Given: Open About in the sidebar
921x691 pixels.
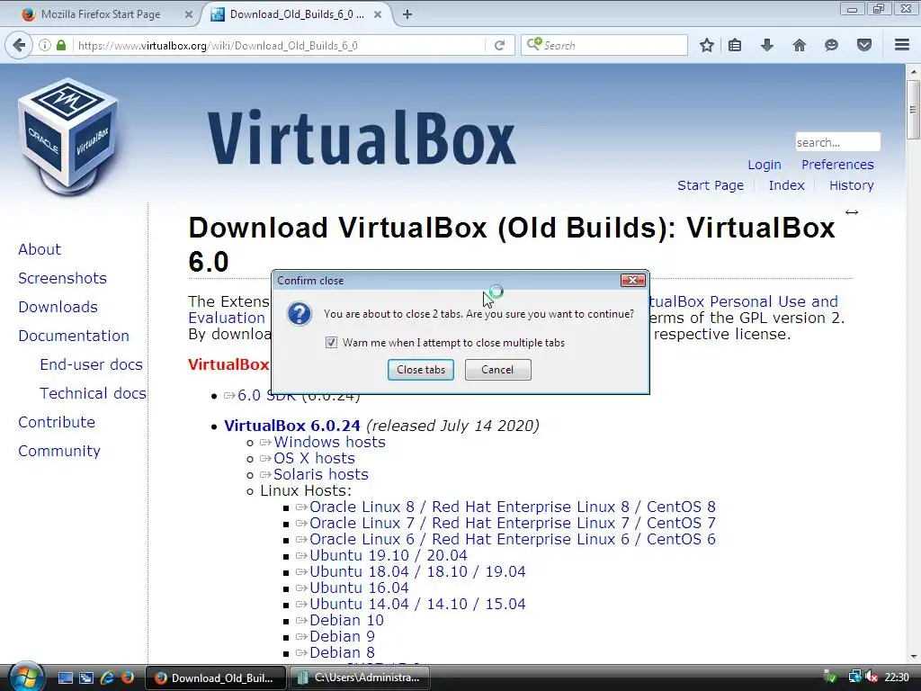Looking at the screenshot, I should pos(40,249).
